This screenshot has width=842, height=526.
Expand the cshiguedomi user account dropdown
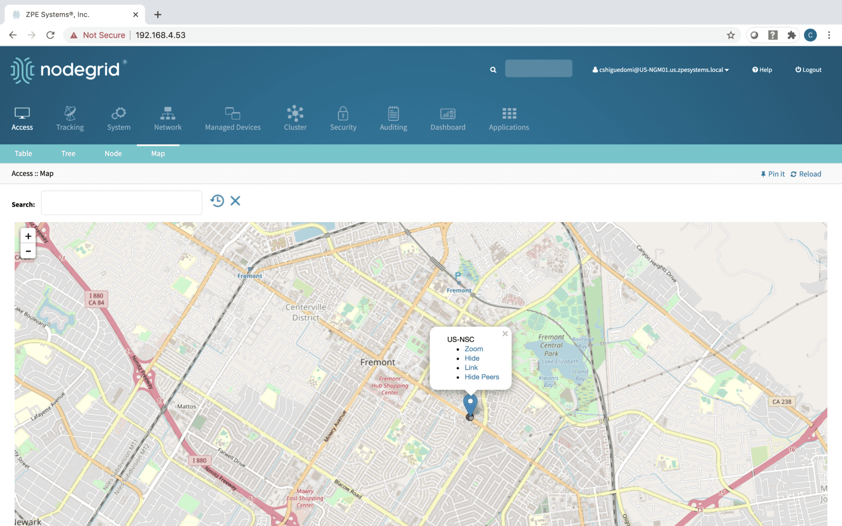tap(661, 70)
